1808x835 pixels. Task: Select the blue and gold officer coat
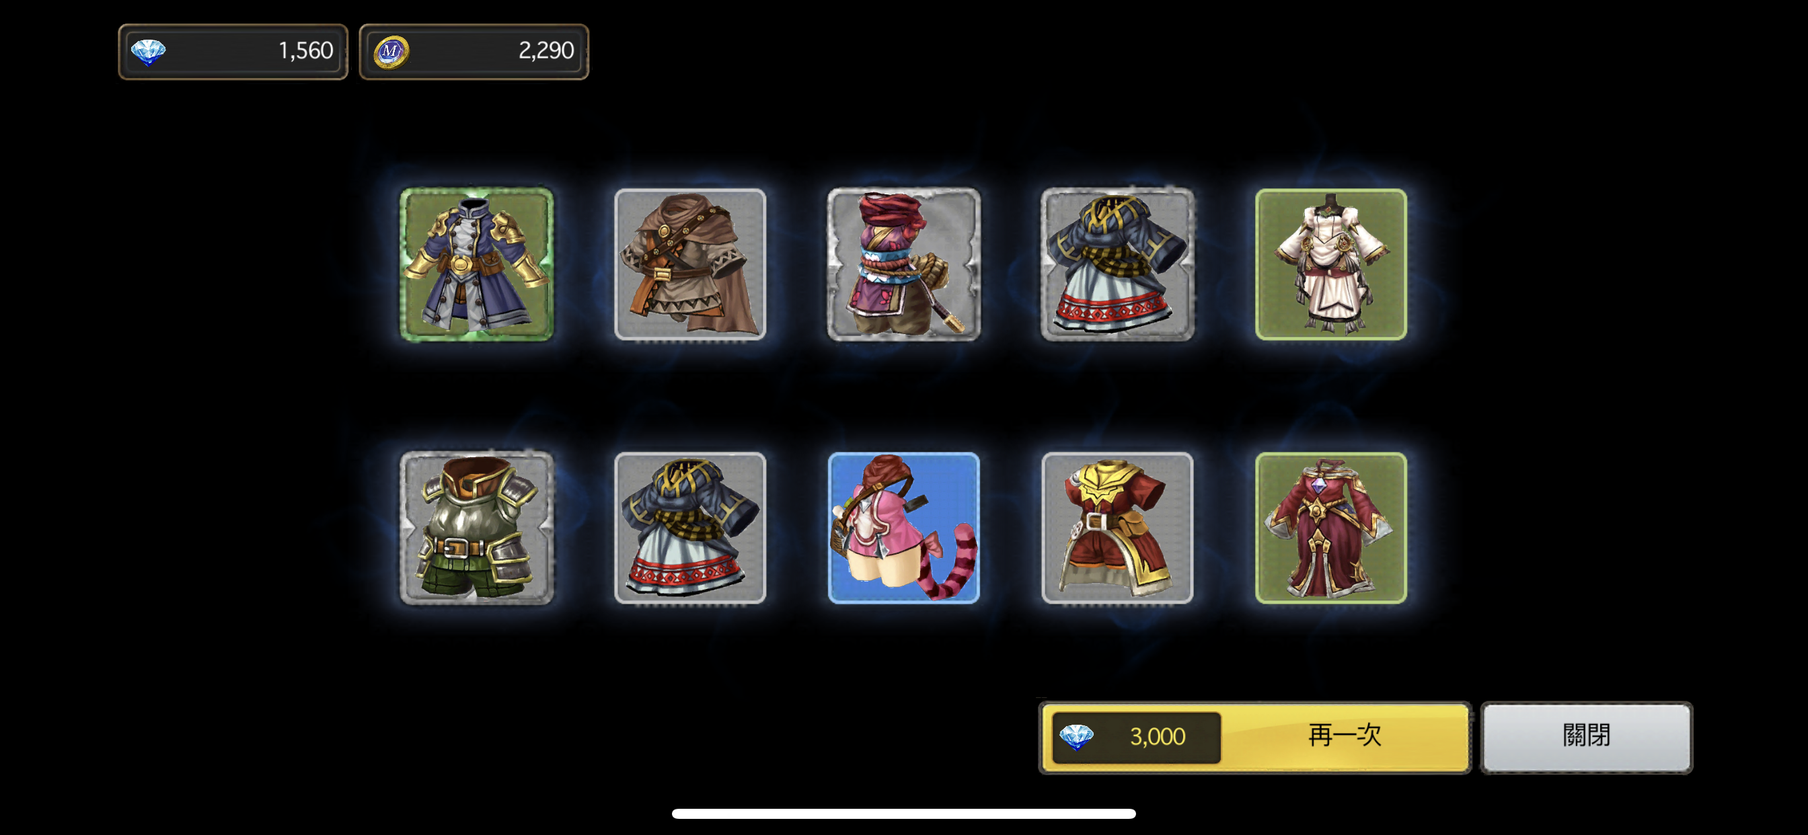477,264
